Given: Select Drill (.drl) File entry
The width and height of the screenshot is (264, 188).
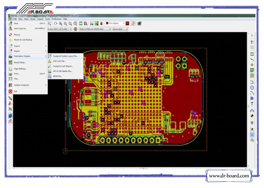Looking at the screenshot, I should coord(60,61).
